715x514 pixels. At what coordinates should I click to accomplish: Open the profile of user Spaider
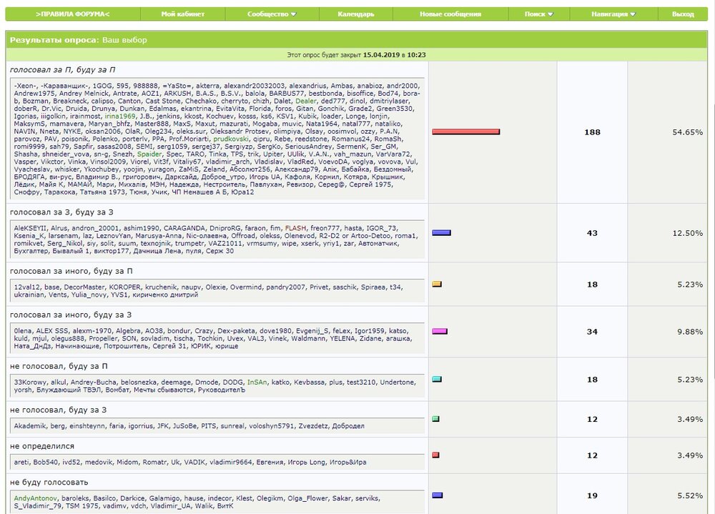pyautogui.click(x=149, y=154)
